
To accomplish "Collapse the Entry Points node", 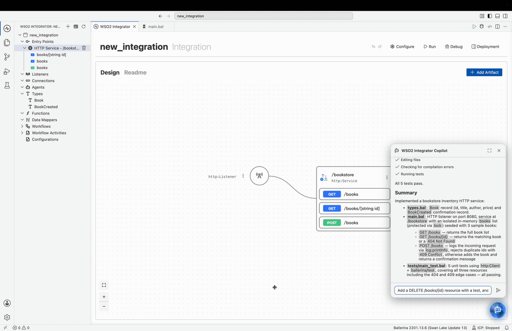I will (x=22, y=41).
